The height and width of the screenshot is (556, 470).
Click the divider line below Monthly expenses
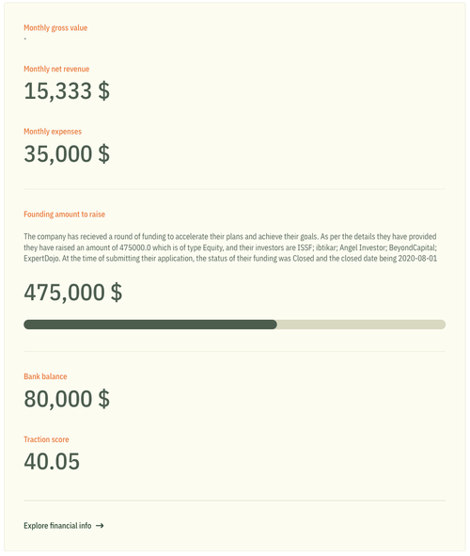[x=234, y=189]
